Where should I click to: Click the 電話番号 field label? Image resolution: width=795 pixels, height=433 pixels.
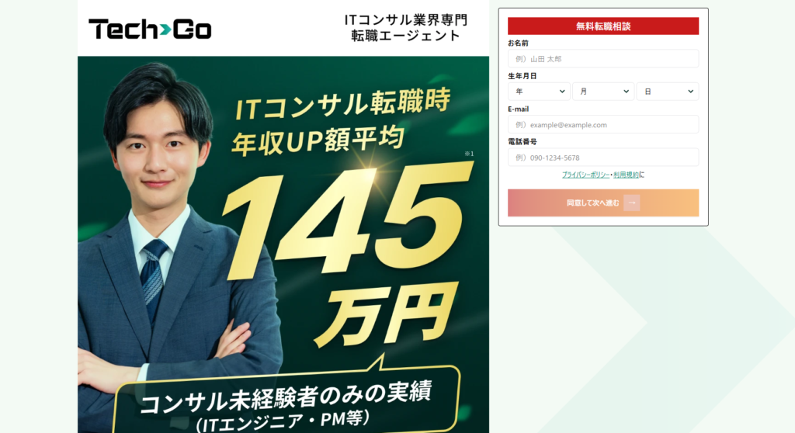[x=522, y=142]
